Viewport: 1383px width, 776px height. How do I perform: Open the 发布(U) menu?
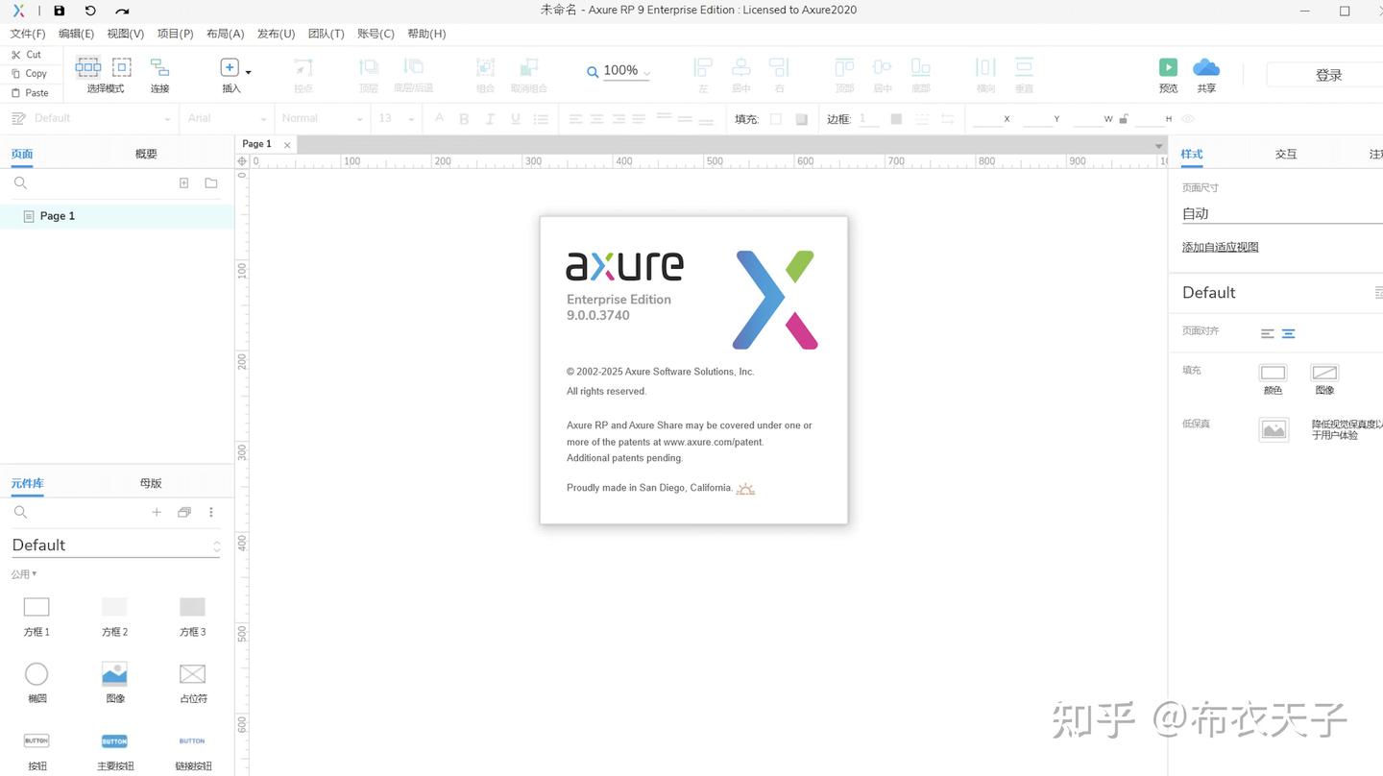pyautogui.click(x=276, y=34)
